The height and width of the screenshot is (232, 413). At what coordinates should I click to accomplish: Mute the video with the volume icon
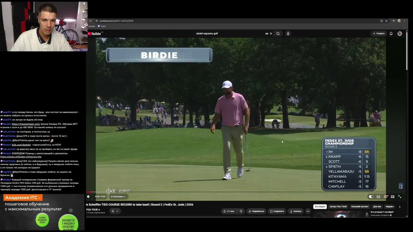click(89, 197)
